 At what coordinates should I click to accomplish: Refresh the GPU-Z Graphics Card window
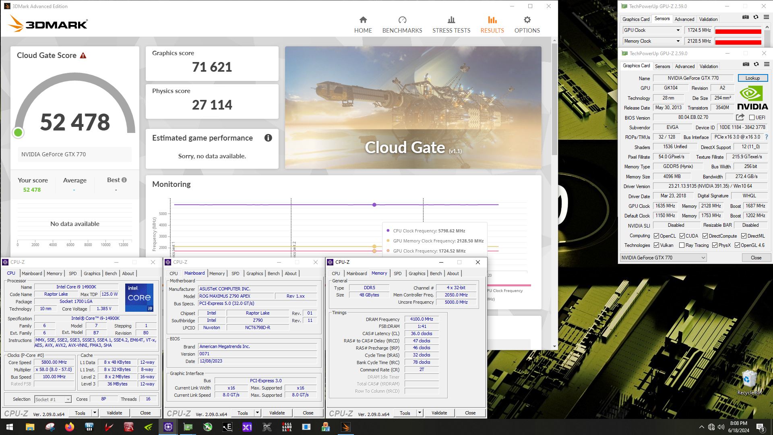(x=756, y=64)
